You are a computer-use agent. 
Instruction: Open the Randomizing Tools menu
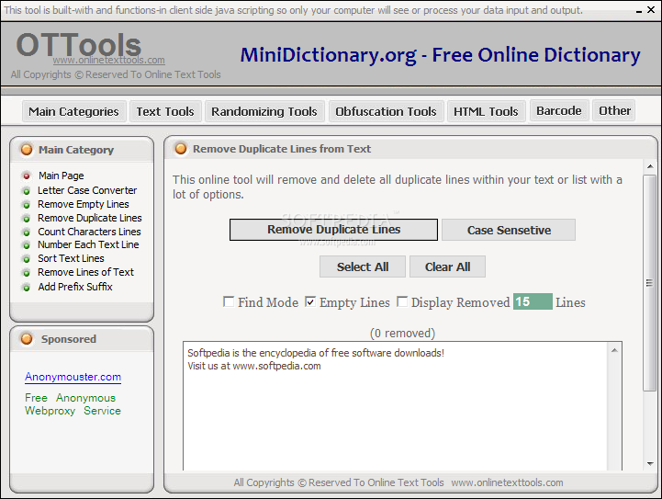264,111
